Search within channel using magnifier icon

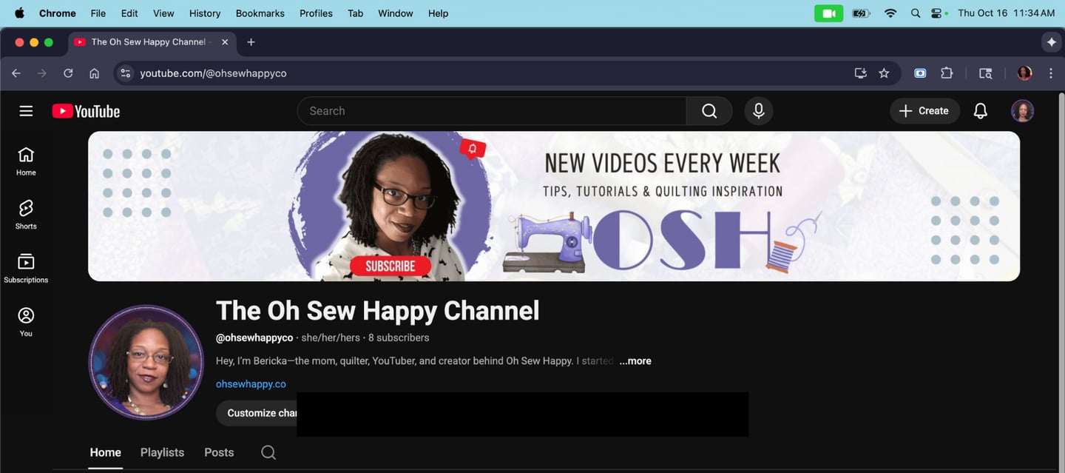pyautogui.click(x=268, y=452)
